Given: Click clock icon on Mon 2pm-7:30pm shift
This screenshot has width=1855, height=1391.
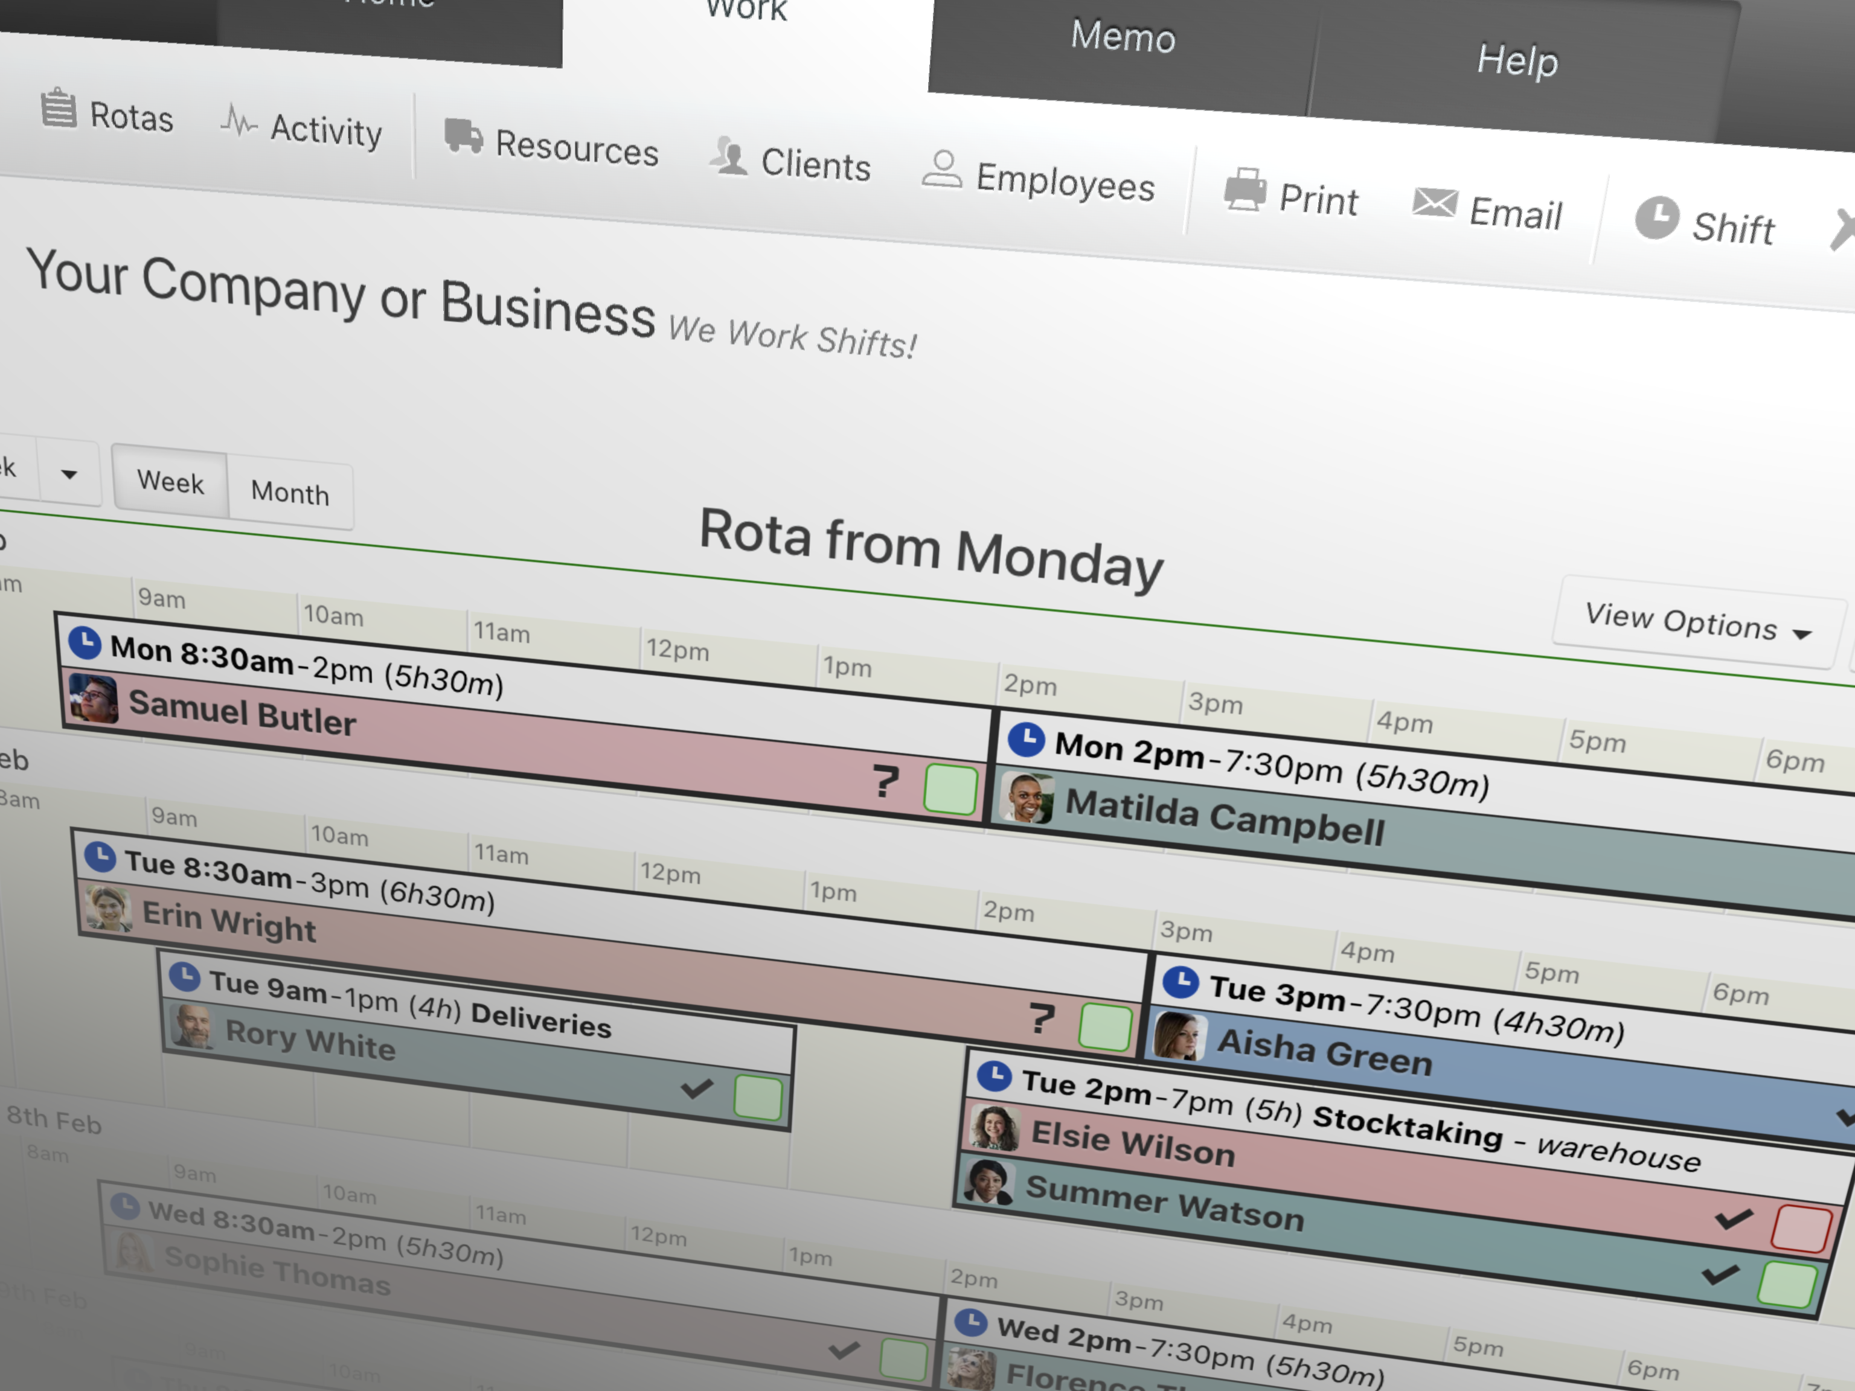Looking at the screenshot, I should [x=1027, y=740].
